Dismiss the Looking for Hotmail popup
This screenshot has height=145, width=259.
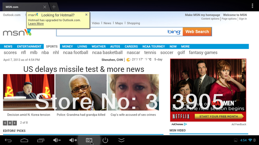[x=86, y=15]
